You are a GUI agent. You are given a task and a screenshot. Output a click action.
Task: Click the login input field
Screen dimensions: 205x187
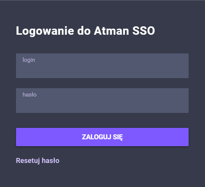coord(102,66)
